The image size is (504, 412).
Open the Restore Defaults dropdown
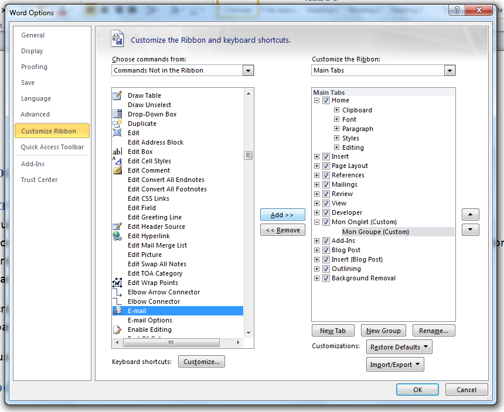pos(399,347)
